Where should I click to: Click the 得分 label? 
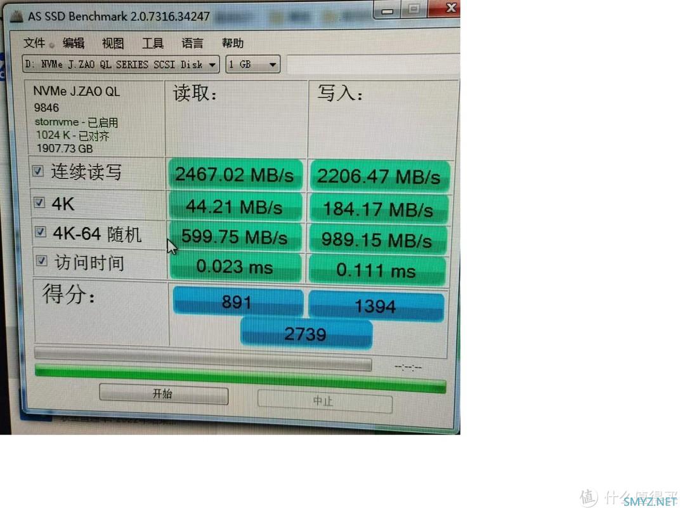pos(68,294)
